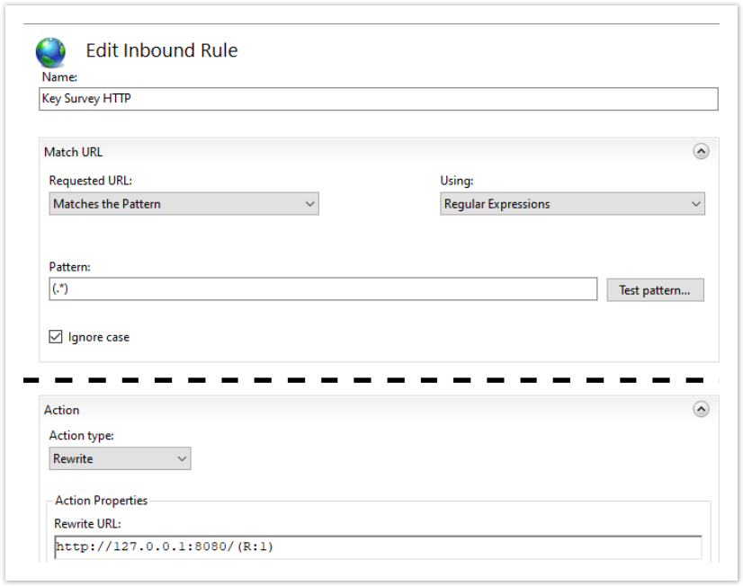This screenshot has height=586, width=743.
Task: Click the Action section header text
Action: (62, 410)
